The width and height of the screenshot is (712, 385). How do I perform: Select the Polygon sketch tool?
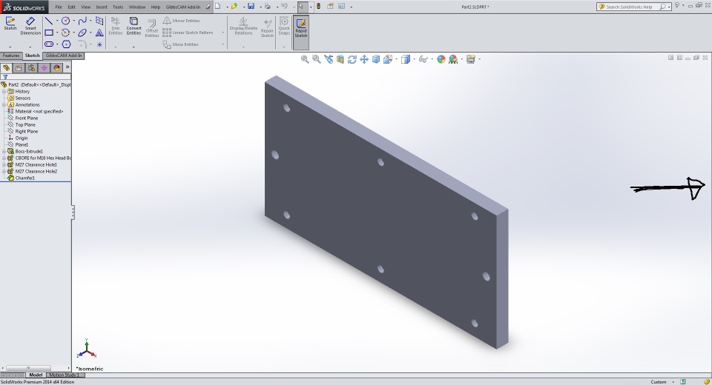click(x=66, y=44)
